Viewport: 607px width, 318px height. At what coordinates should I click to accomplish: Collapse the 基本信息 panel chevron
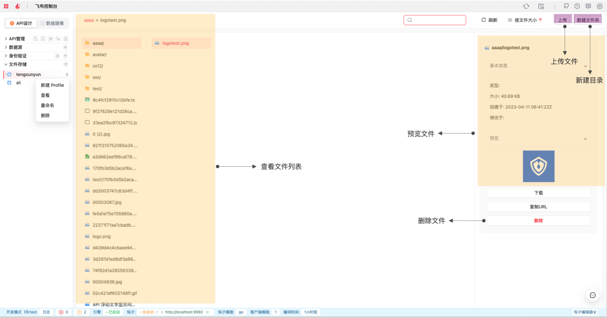click(x=586, y=66)
